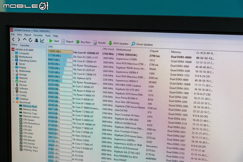Select the 24x Core i9-14900K HT row
This screenshot has height=162, width=243.
86,53
